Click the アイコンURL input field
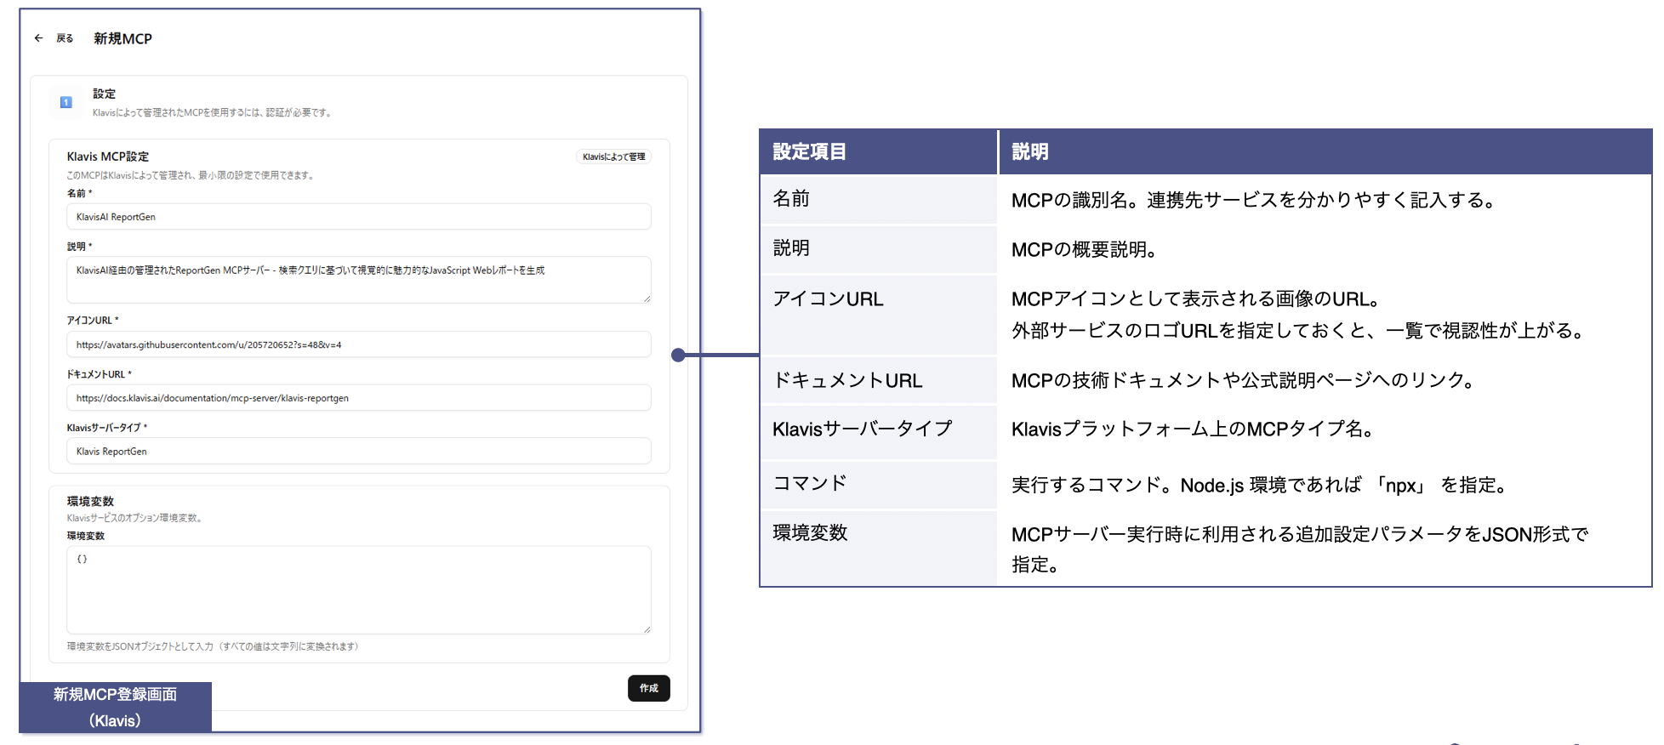The height and width of the screenshot is (745, 1664). [x=359, y=344]
